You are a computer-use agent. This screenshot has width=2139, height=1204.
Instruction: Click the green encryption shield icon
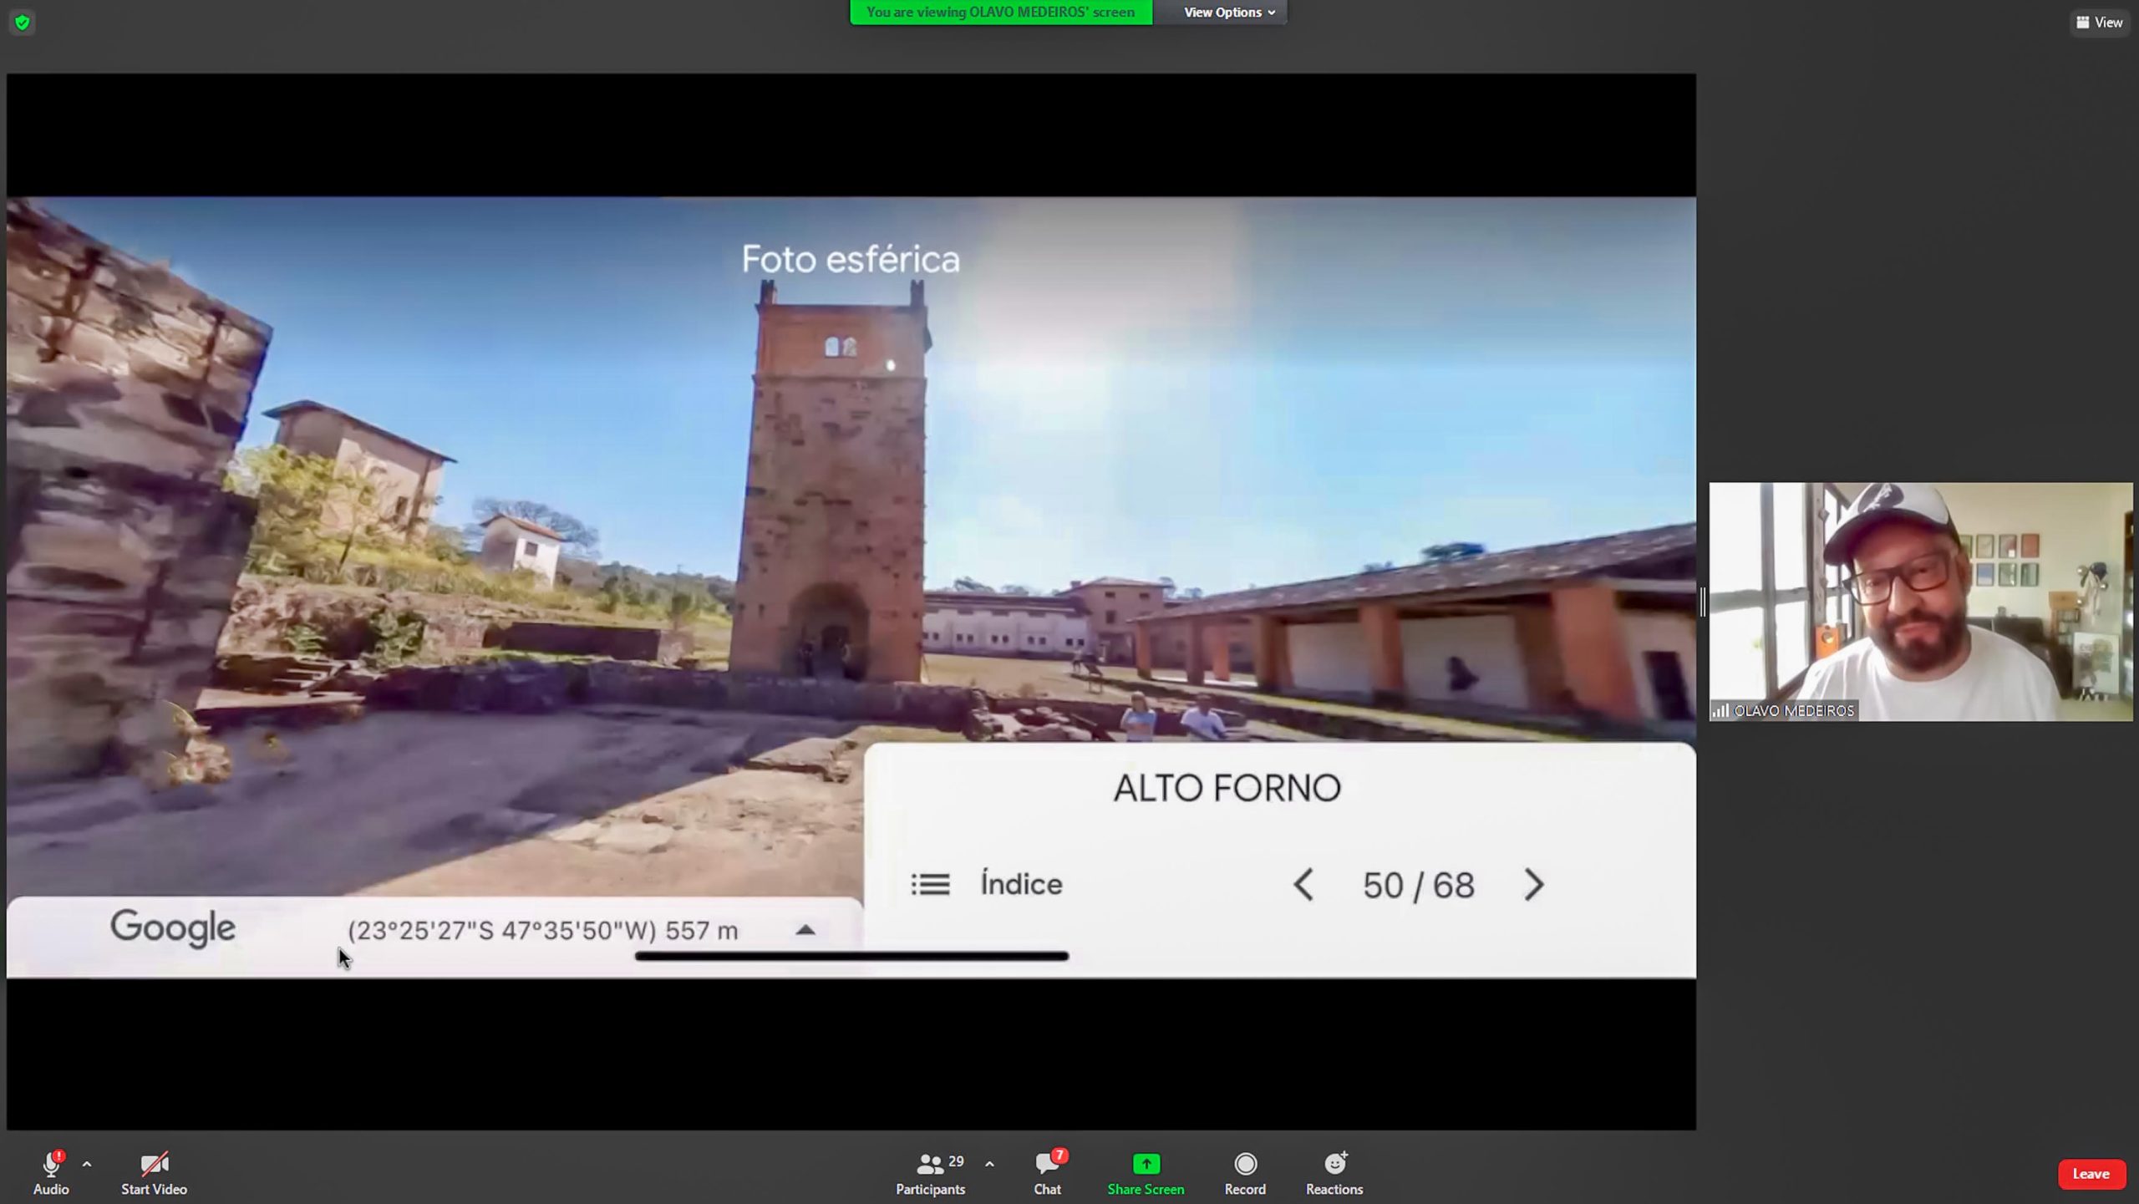[x=23, y=23]
